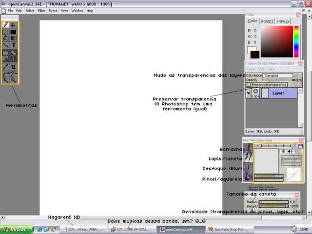Image resolution: width=312 pixels, height=234 pixels.
Task: Select the Zoom in magnifier tool
Action: 6,80
